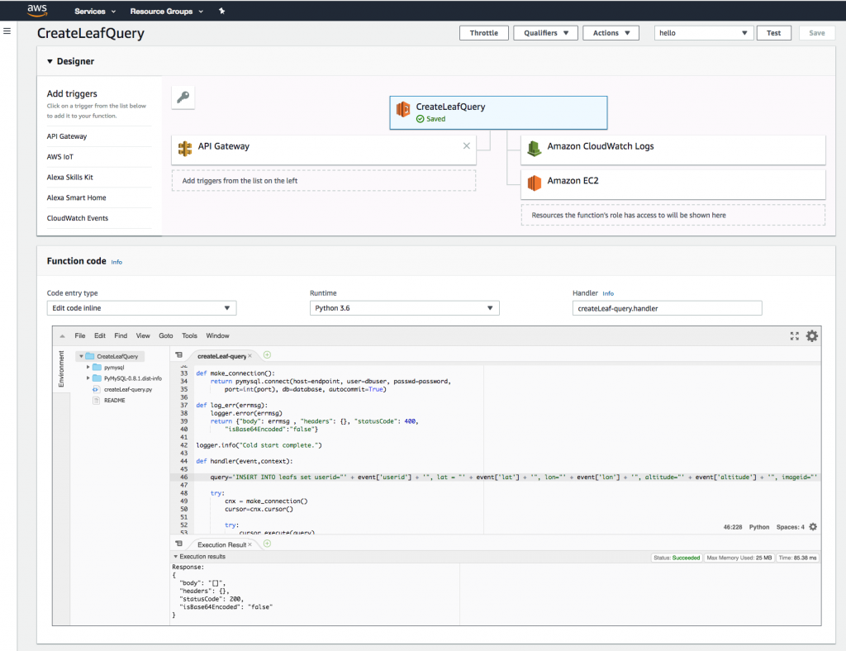This screenshot has width=846, height=651.
Task: Add Alexa Smart Home trigger
Action: tap(77, 198)
